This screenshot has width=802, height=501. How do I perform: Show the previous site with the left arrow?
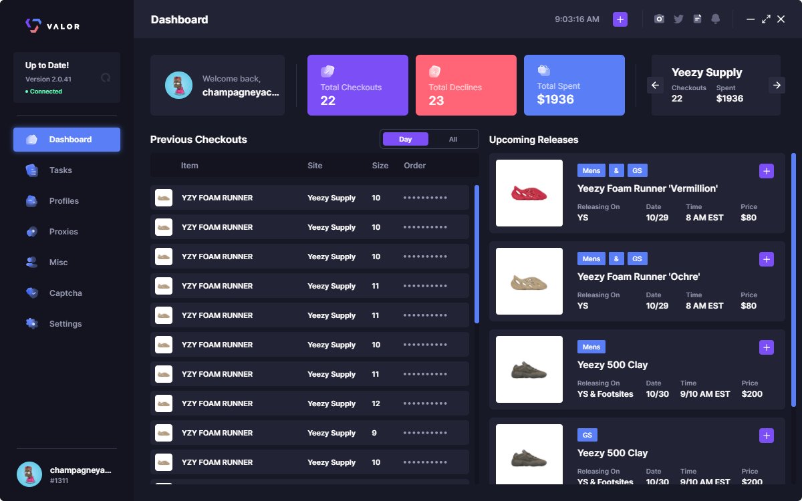click(x=655, y=85)
